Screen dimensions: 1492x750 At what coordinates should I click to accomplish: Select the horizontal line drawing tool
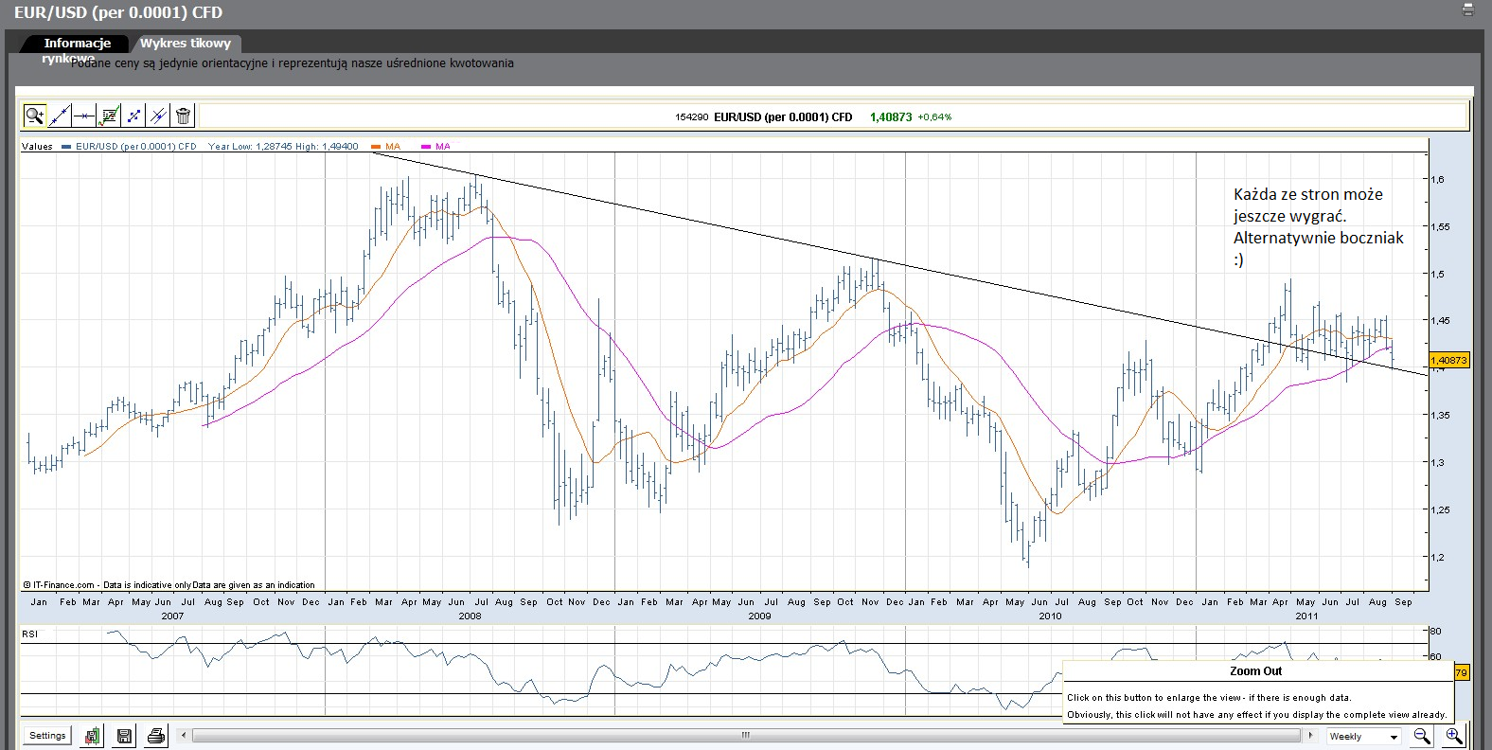(84, 116)
